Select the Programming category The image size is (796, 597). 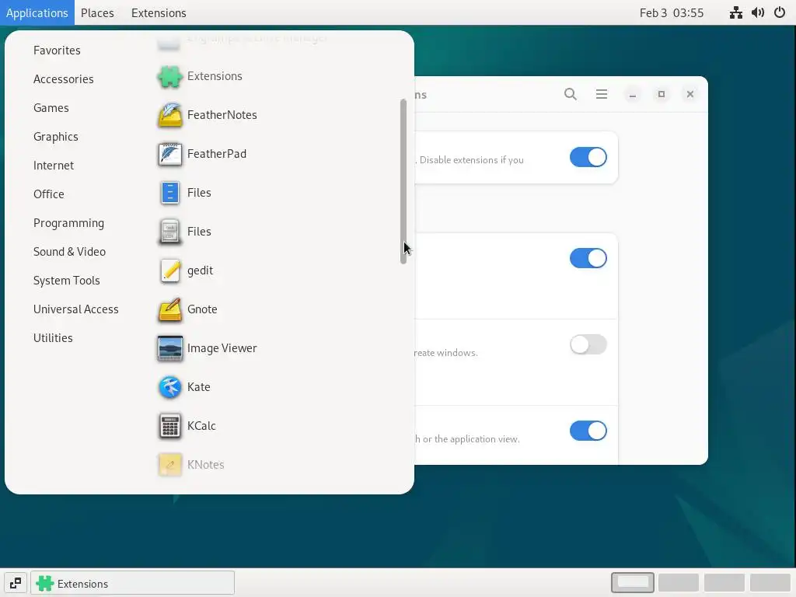(68, 223)
